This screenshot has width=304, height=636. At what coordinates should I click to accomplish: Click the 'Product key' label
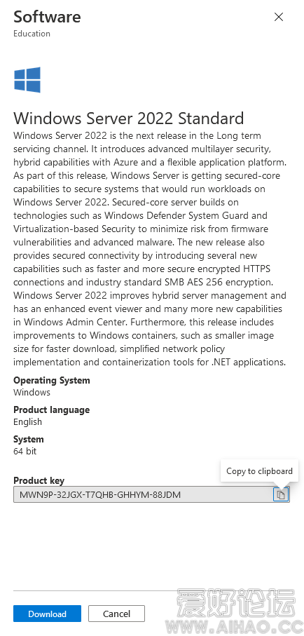39,480
